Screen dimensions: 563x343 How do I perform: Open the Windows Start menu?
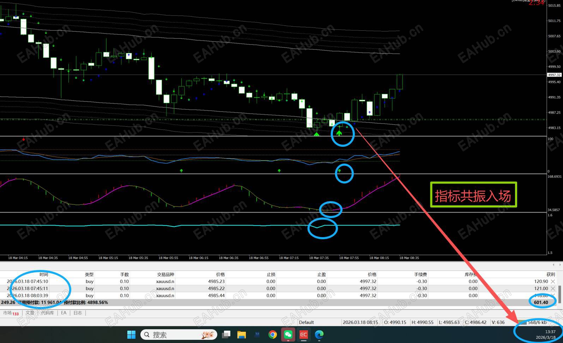point(131,335)
